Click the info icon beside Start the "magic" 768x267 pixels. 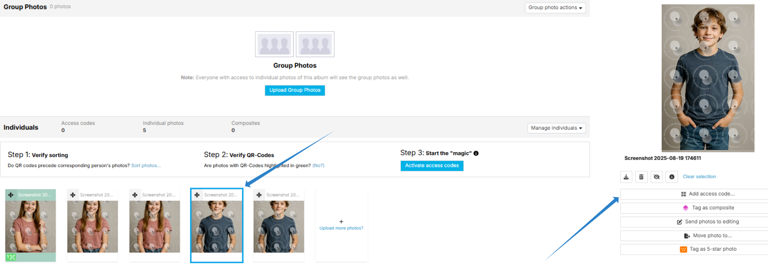point(476,154)
